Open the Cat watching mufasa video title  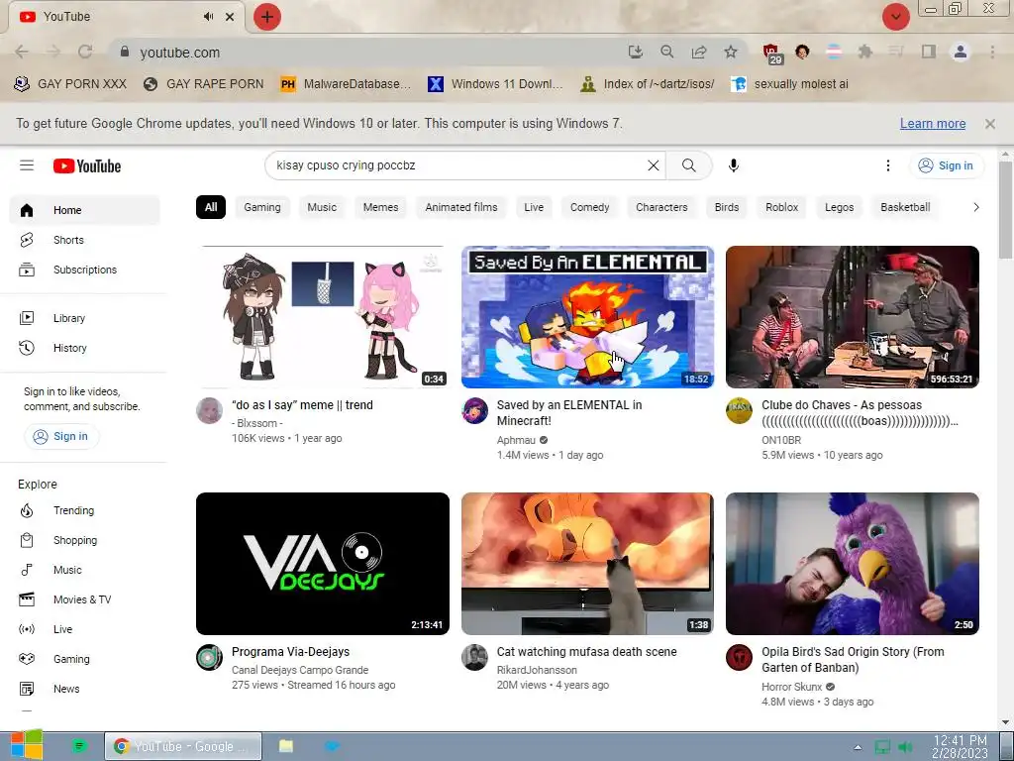[x=586, y=652]
